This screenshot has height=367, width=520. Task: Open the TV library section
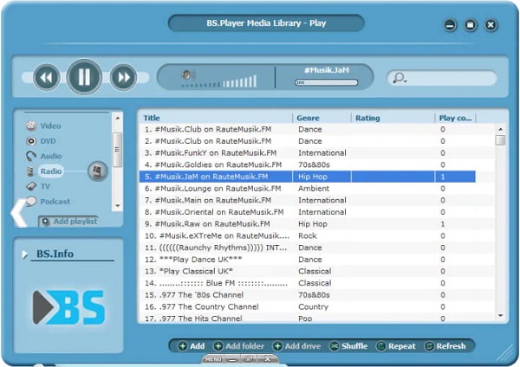click(45, 186)
